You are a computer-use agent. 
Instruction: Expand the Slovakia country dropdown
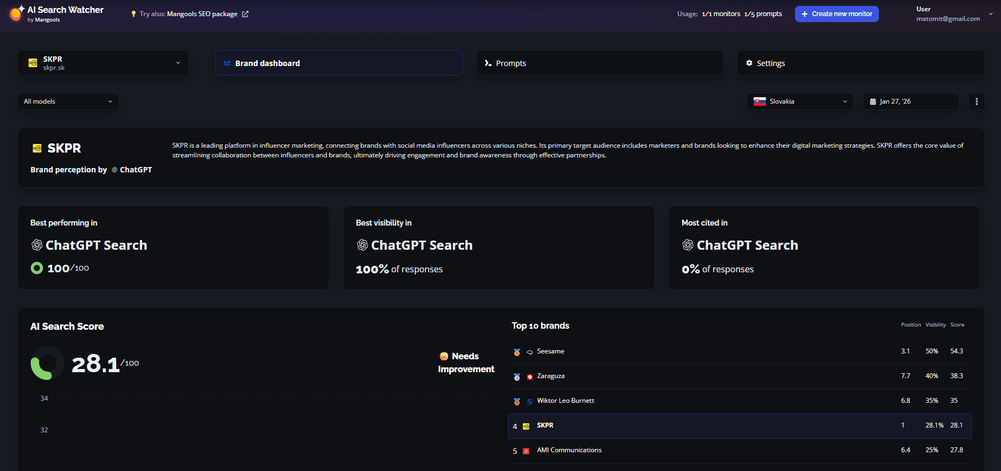[800, 102]
